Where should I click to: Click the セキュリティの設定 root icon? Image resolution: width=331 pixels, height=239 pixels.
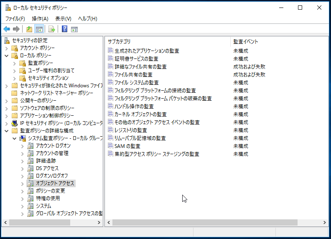tap(7, 41)
